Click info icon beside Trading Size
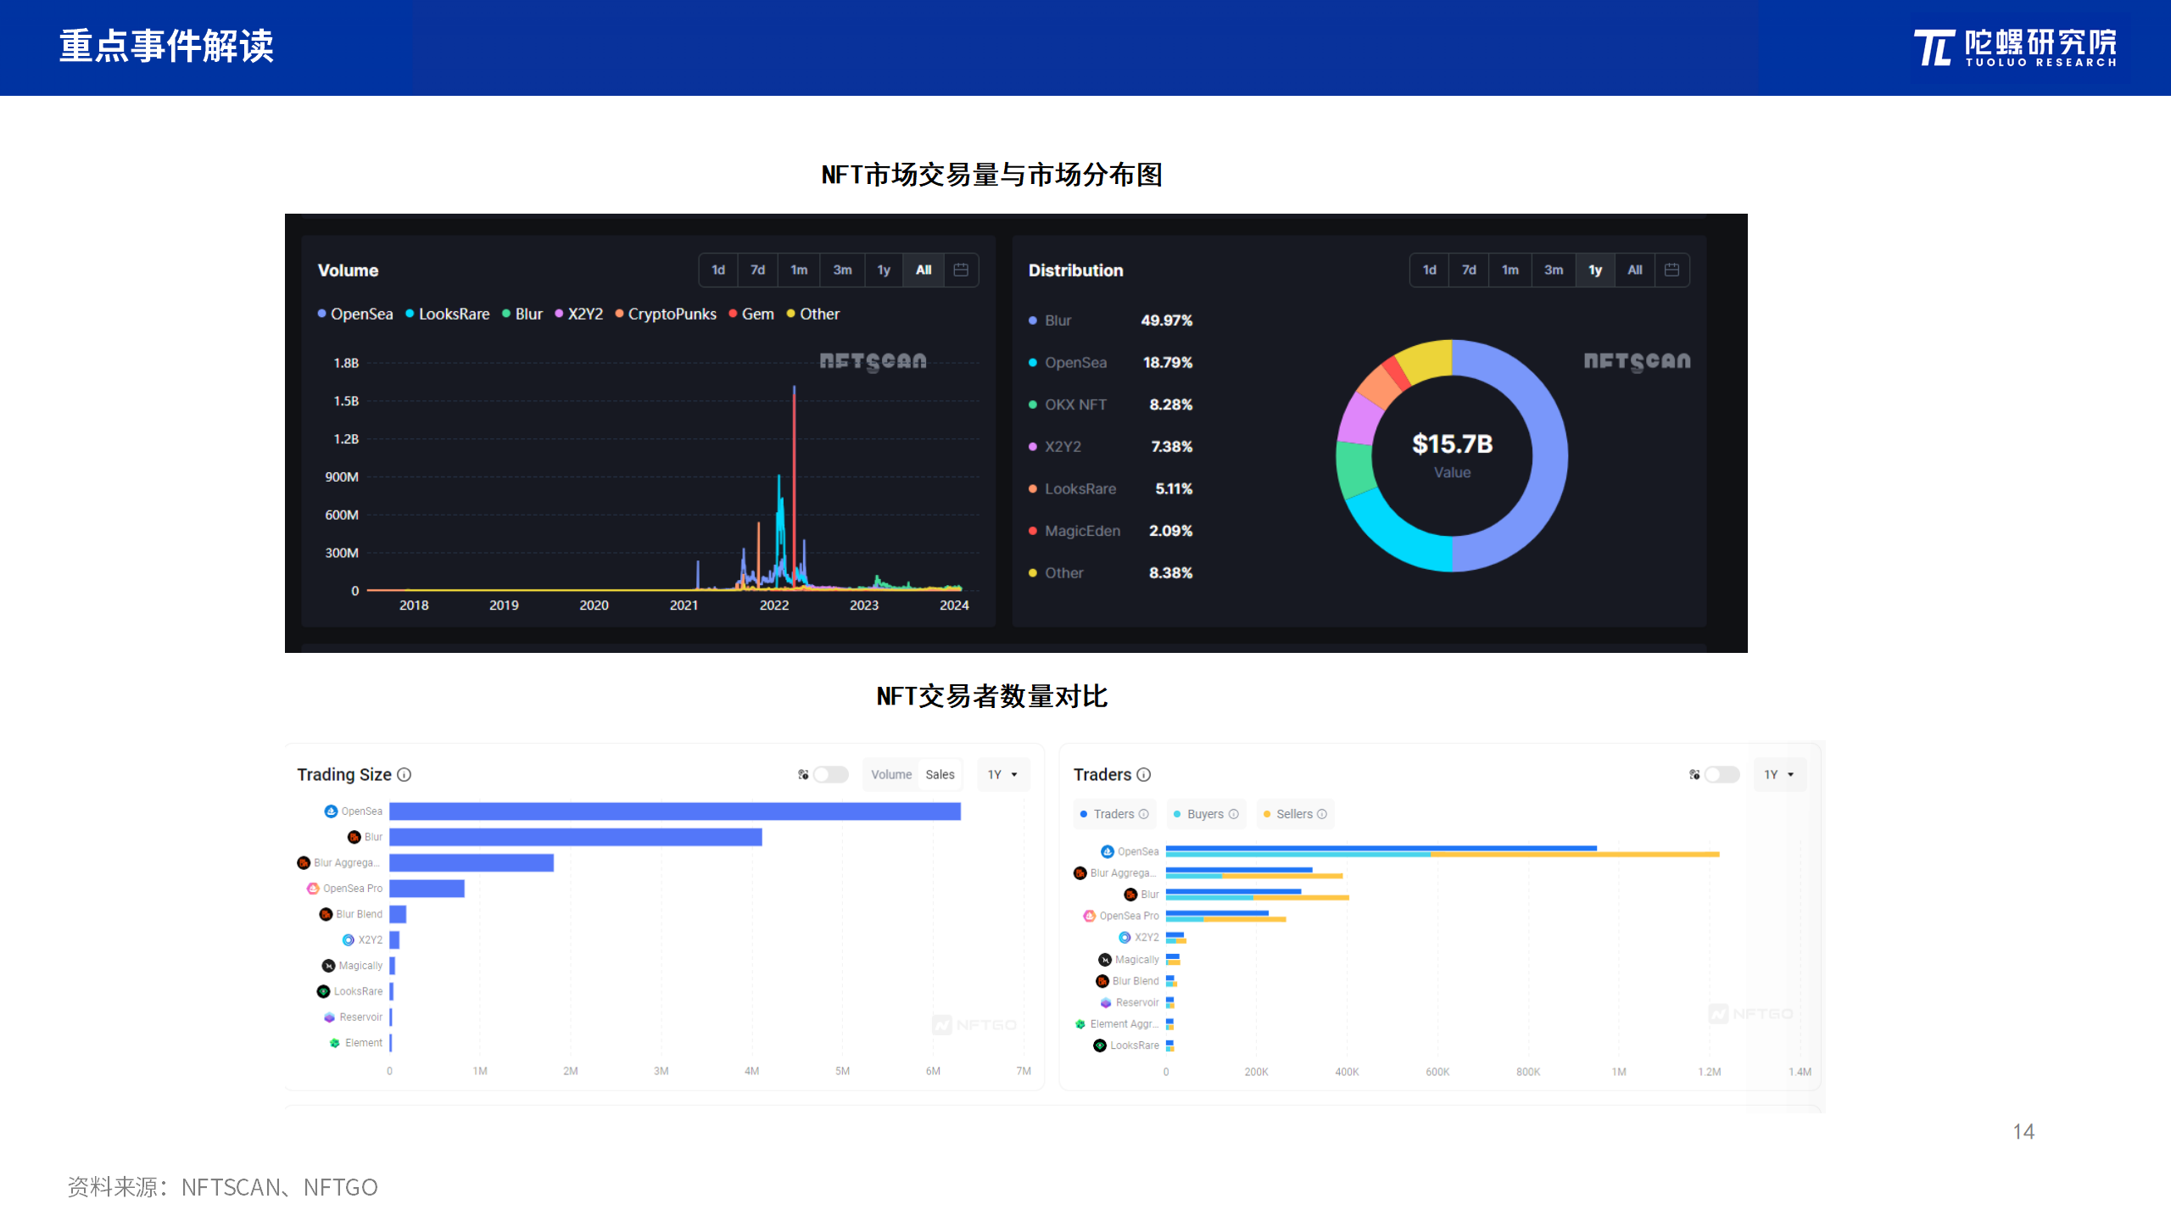 click(x=405, y=774)
